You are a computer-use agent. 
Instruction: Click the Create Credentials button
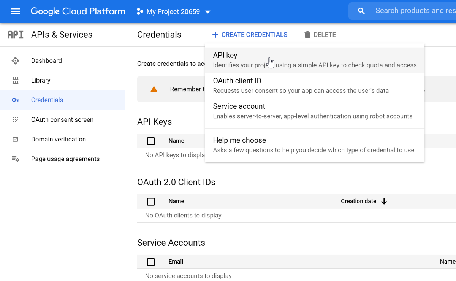click(x=250, y=35)
